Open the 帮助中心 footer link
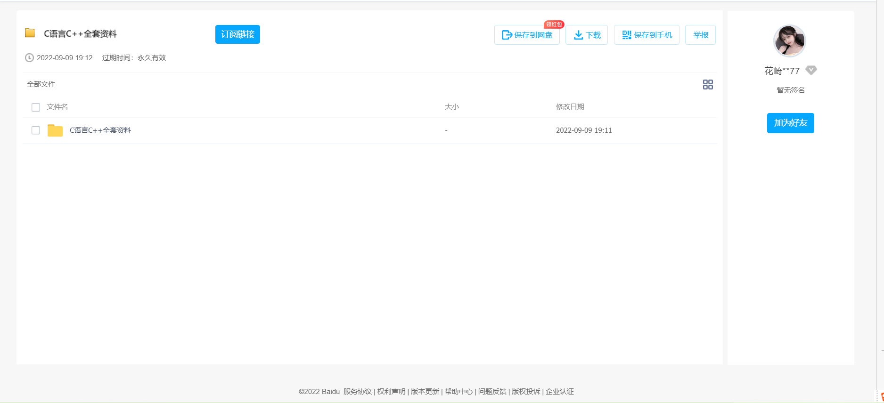This screenshot has height=403, width=884. coord(458,392)
